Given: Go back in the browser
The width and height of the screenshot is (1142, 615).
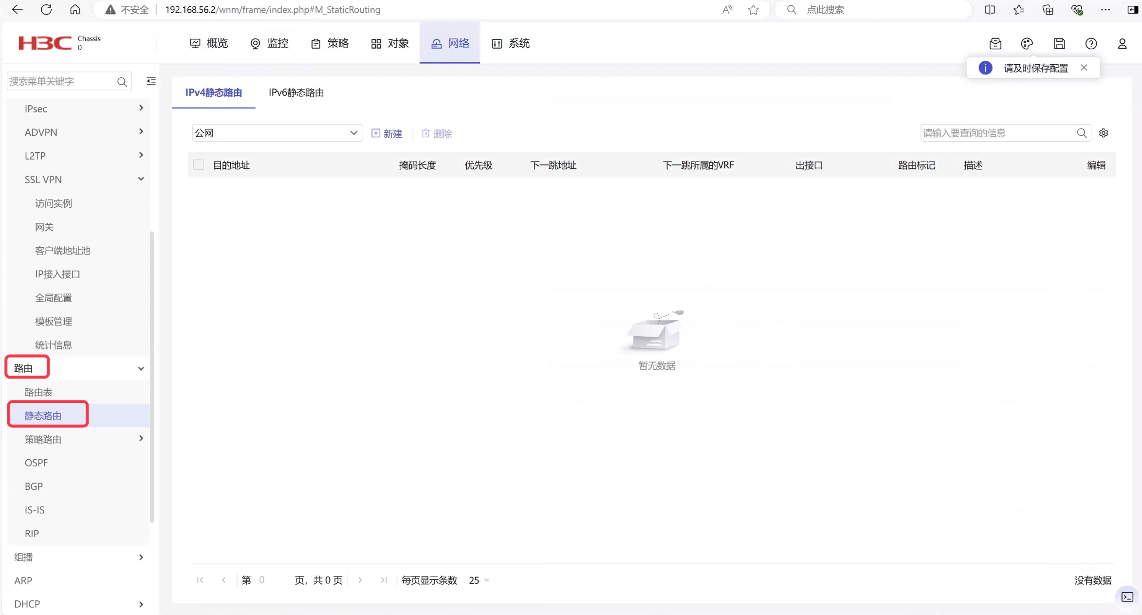Looking at the screenshot, I should (18, 9).
